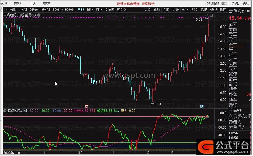Click the 中长线: 87.33 indicator value
Image resolution: width=253 pixels, height=156 pixels.
click(x=84, y=111)
